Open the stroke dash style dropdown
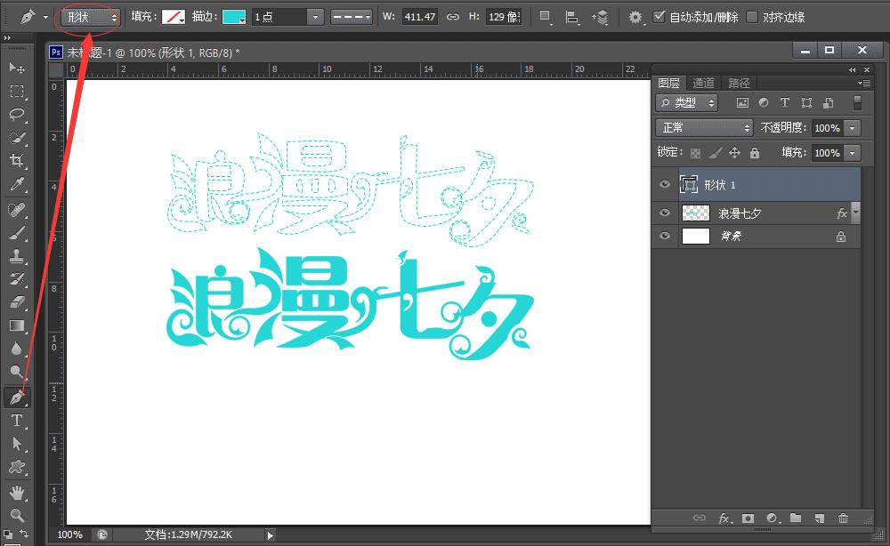Screen dimensions: 890x546 click(352, 16)
